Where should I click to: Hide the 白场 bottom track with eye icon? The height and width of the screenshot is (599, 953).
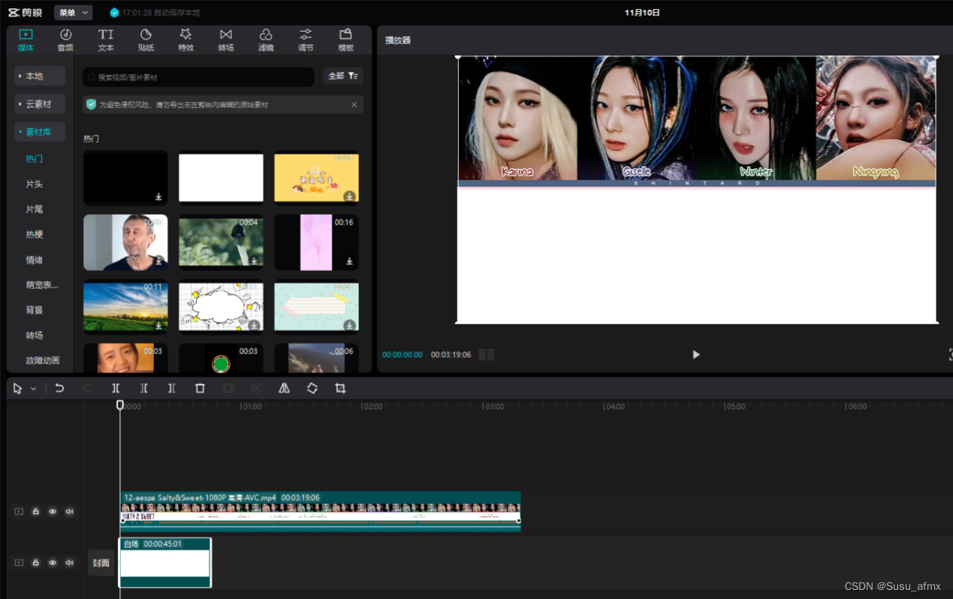[x=53, y=562]
